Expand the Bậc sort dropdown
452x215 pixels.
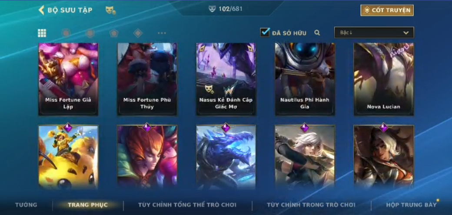click(374, 33)
